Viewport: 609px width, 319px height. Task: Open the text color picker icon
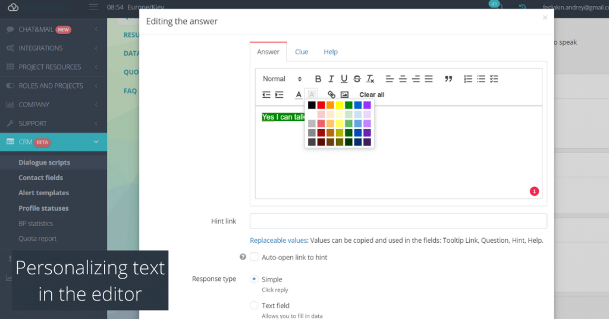click(299, 95)
